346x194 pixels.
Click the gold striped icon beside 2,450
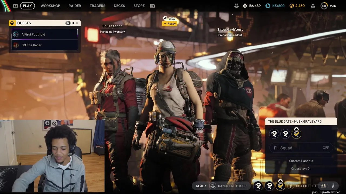coord(292,6)
